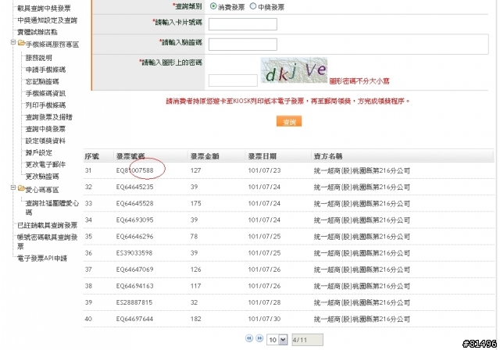
Task: Click the 請輸入驗證碼 input field
Action: pos(243,45)
